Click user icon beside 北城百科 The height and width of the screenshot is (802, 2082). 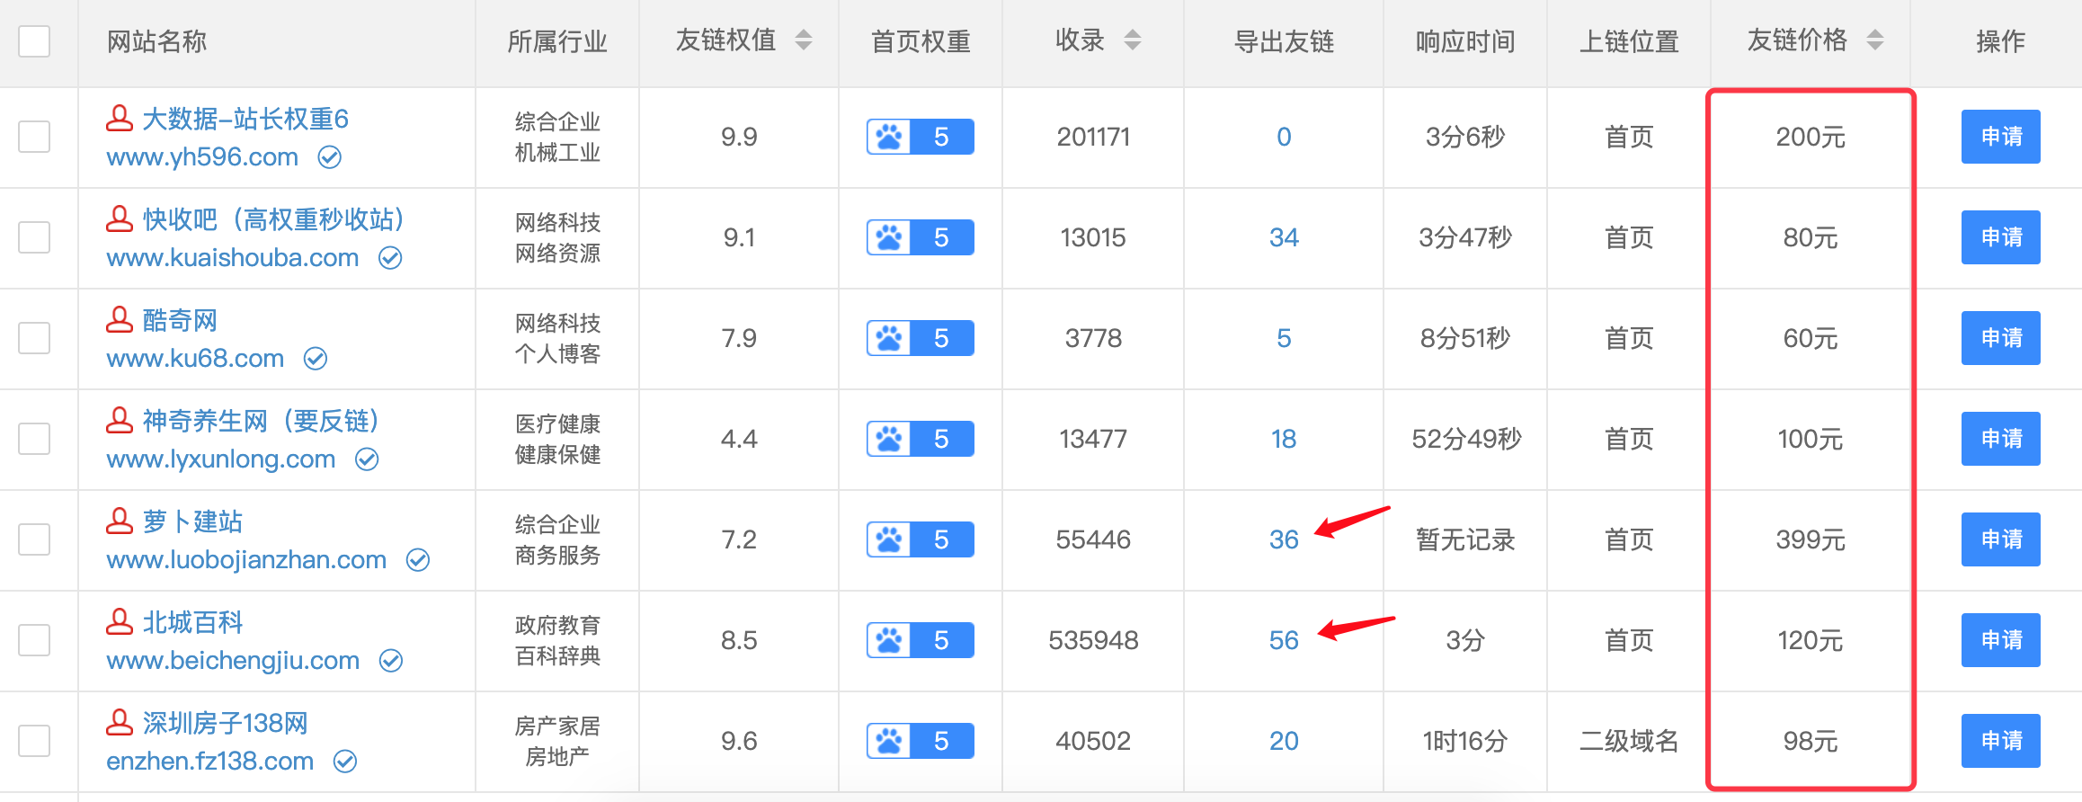[x=120, y=621]
